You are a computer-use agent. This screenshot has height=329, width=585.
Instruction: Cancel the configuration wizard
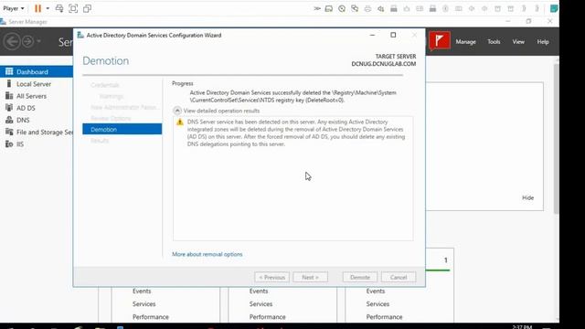[x=399, y=277]
